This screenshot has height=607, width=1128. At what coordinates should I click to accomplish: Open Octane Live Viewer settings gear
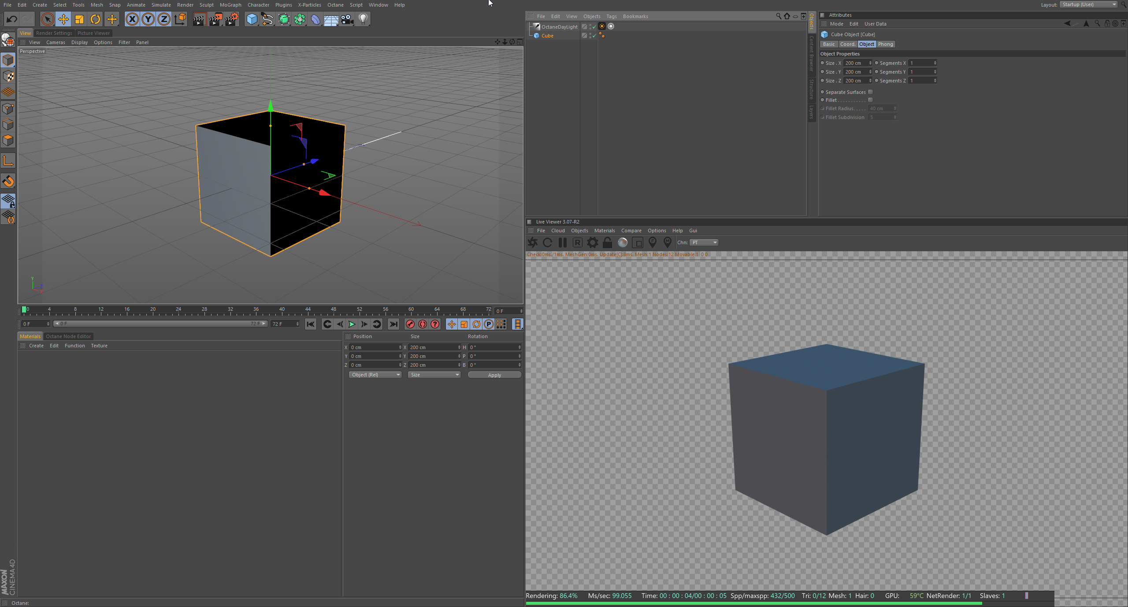tap(593, 242)
